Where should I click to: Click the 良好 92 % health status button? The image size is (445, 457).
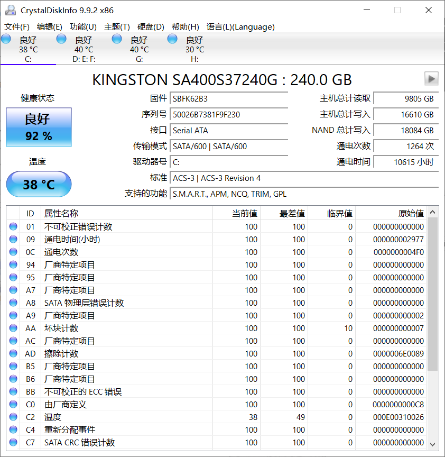(x=39, y=127)
